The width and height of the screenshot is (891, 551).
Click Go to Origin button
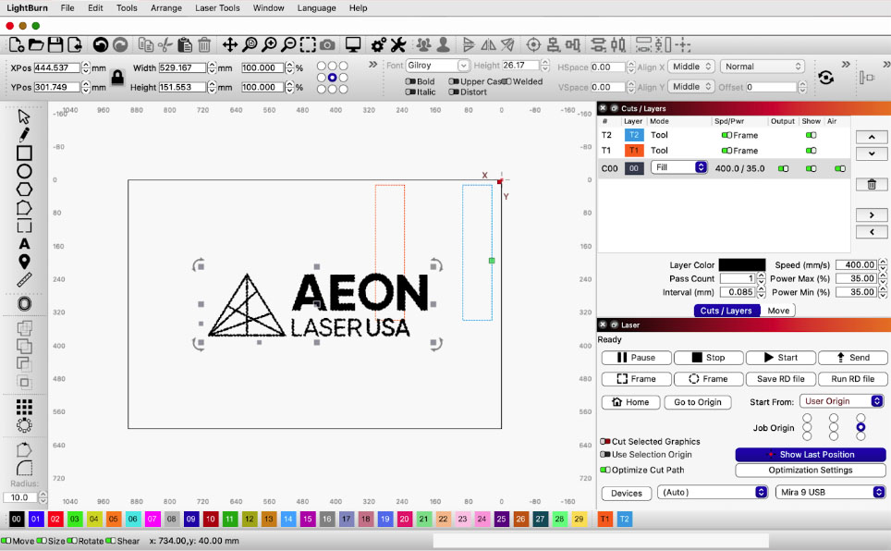pyautogui.click(x=698, y=402)
